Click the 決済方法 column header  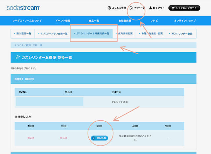(116, 92)
